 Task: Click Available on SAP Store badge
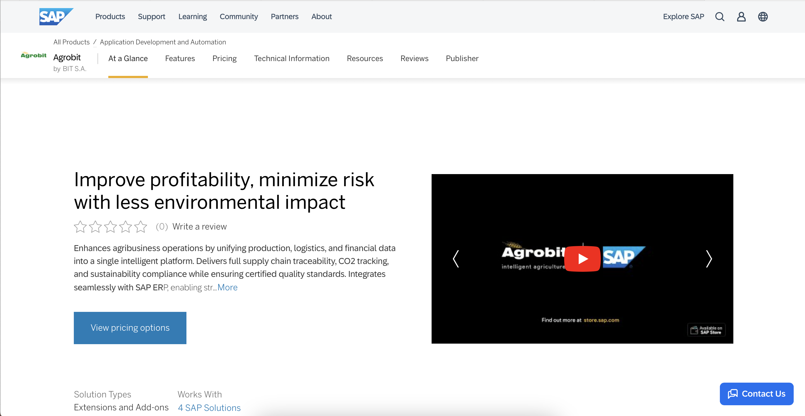point(707,330)
